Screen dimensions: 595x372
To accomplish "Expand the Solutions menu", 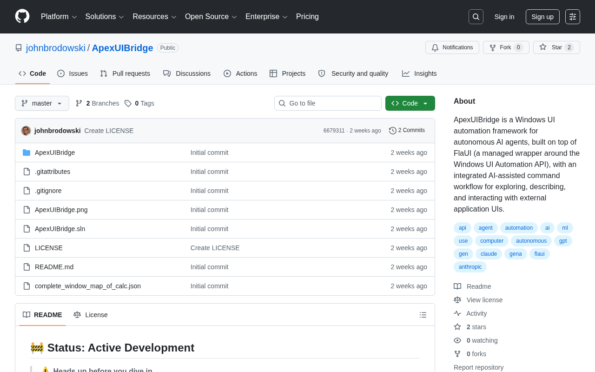I will pyautogui.click(x=105, y=17).
